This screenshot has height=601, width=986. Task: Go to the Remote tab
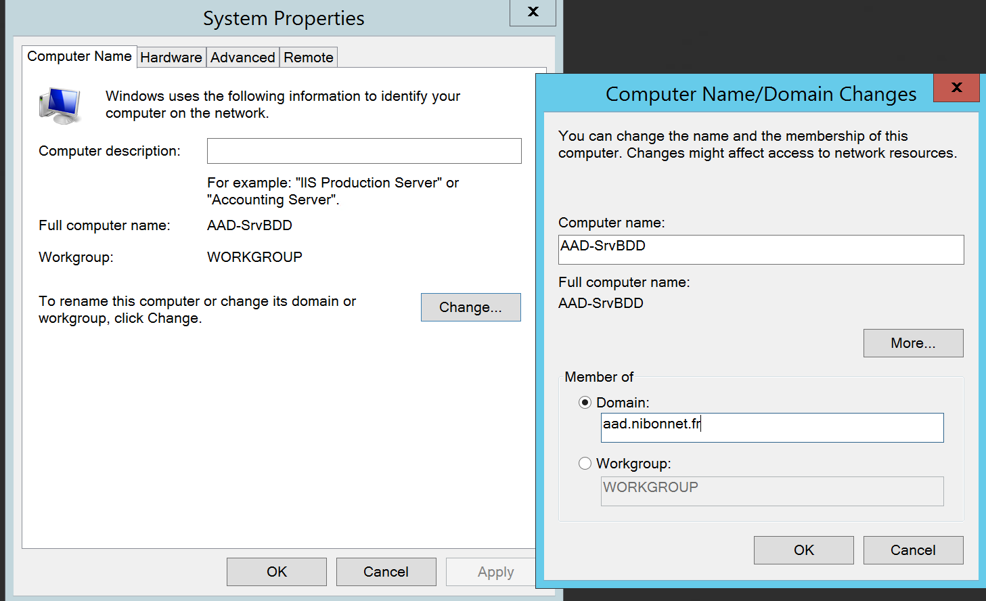pos(308,58)
